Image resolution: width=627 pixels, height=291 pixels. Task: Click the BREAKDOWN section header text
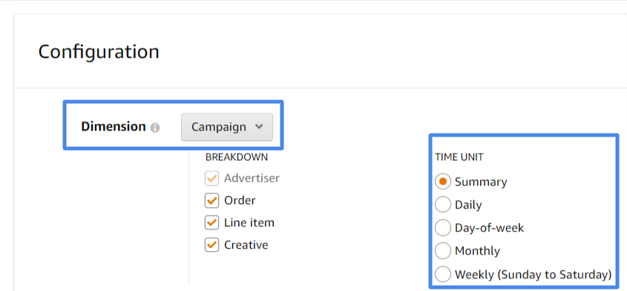click(x=237, y=157)
